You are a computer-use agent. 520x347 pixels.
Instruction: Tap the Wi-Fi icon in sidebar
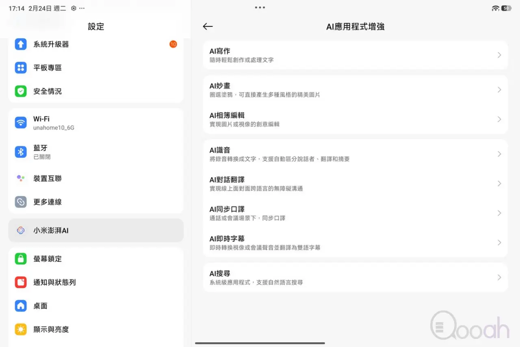pos(21,122)
